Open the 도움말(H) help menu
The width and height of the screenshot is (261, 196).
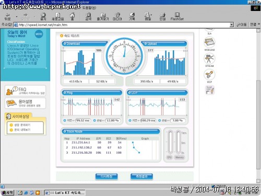[89, 8]
